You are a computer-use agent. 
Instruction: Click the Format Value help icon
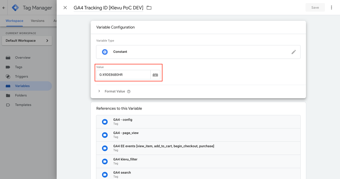click(129, 91)
